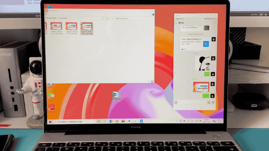269x151 pixels.
Task: Open the red Huawei desktop shortcut
Action: click(51, 108)
